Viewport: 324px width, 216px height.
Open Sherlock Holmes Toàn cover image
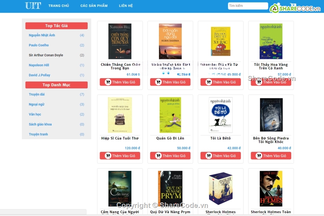[271, 188]
